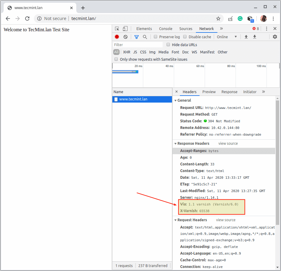Open the DevTools customize three-dot menu

266,29
